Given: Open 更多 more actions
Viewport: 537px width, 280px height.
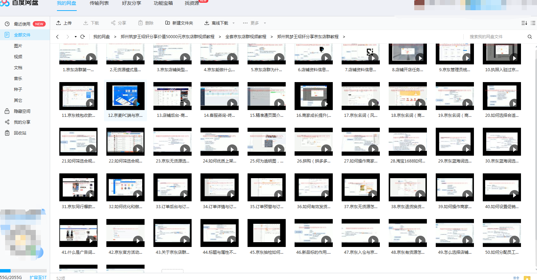Looking at the screenshot, I should click(251, 23).
